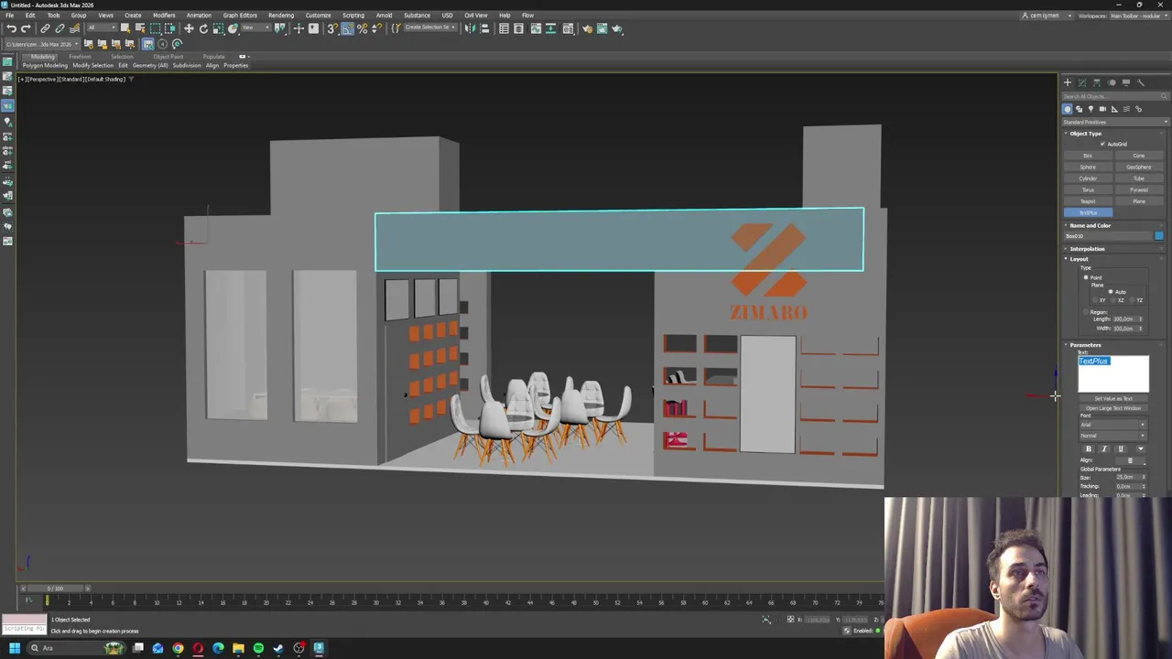Select the Point layout type radio
Image resolution: width=1172 pixels, height=659 pixels.
(x=1086, y=277)
